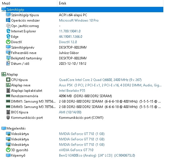Select the DIMM3: Samsung M3 78T56... row label
The height and width of the screenshot is (162, 181).
(x=33, y=107)
